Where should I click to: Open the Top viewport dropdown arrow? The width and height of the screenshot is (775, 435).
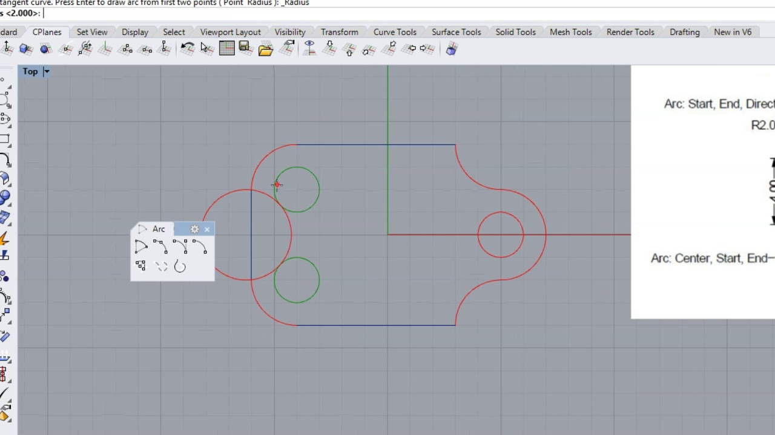tap(47, 71)
